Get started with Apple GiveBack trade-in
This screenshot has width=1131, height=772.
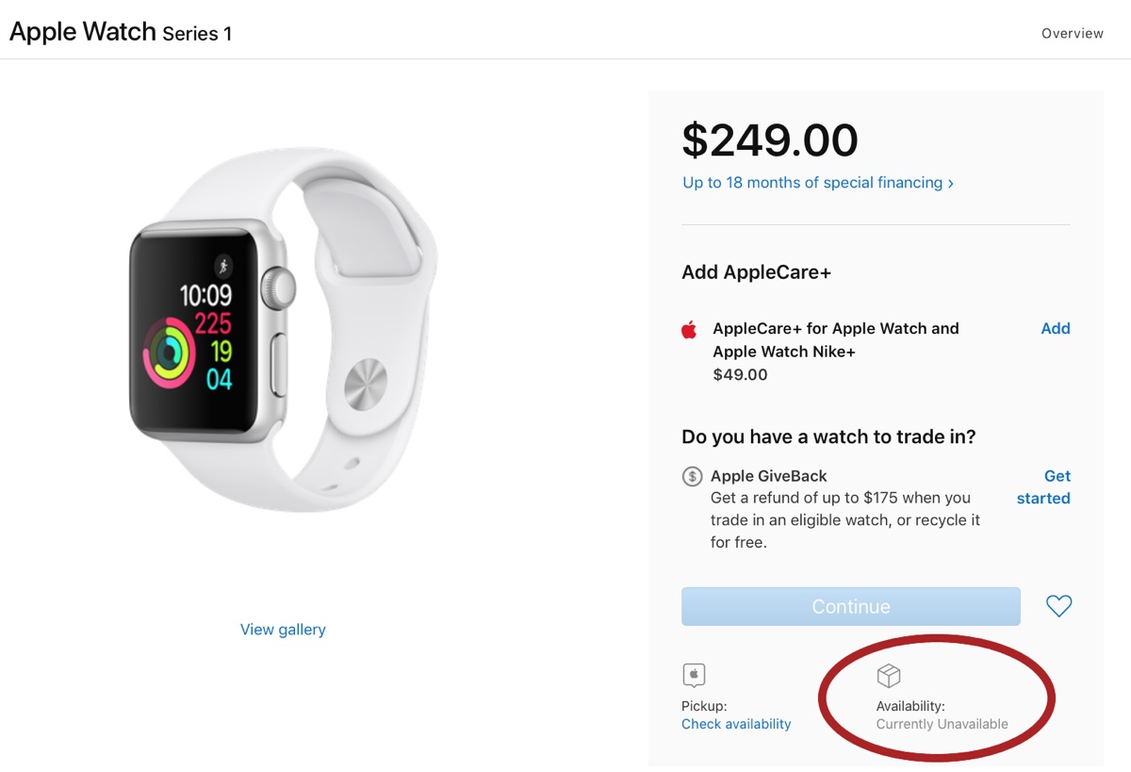click(1042, 486)
